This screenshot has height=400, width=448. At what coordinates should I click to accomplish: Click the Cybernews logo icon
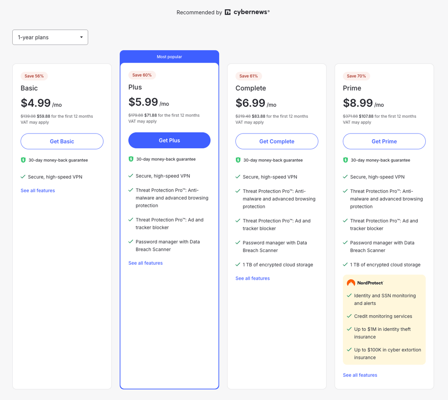(x=227, y=12)
